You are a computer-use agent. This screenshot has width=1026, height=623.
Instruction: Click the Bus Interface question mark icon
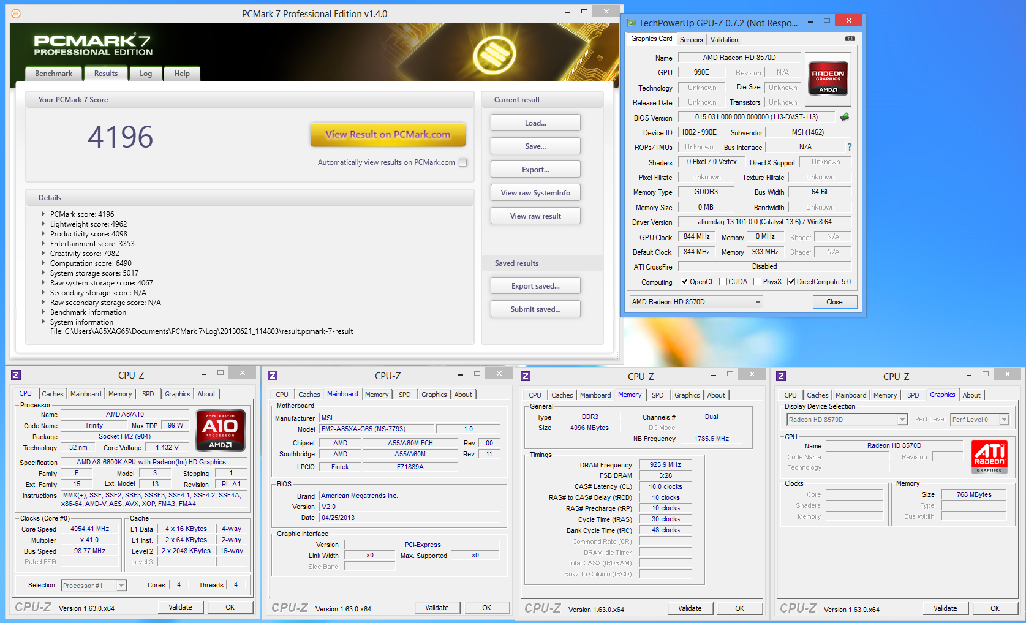(x=849, y=147)
